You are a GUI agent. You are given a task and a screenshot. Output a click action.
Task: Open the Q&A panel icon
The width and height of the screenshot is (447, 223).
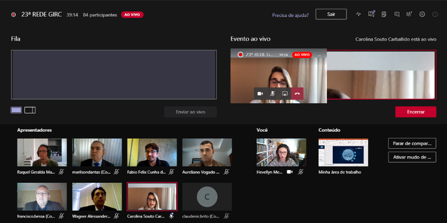[371, 14]
